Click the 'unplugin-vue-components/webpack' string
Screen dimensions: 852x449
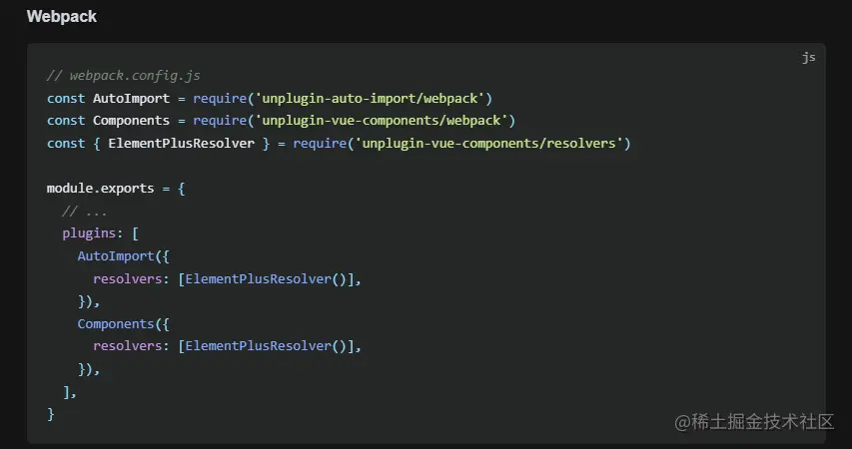tap(382, 121)
